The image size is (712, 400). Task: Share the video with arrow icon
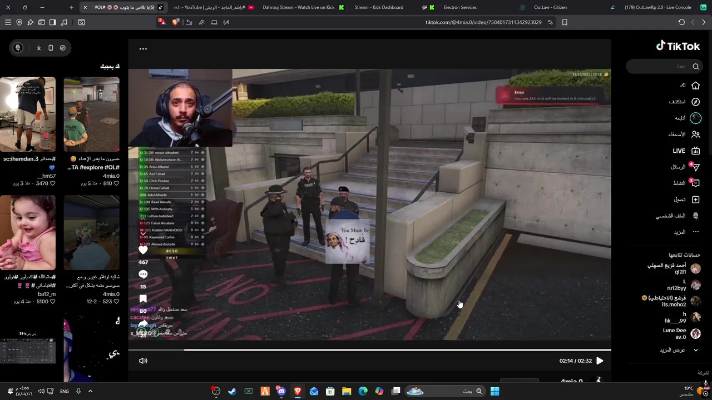tap(143, 323)
